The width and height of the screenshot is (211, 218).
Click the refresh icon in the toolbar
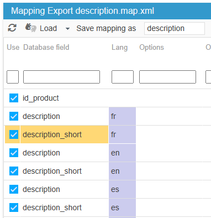click(12, 28)
